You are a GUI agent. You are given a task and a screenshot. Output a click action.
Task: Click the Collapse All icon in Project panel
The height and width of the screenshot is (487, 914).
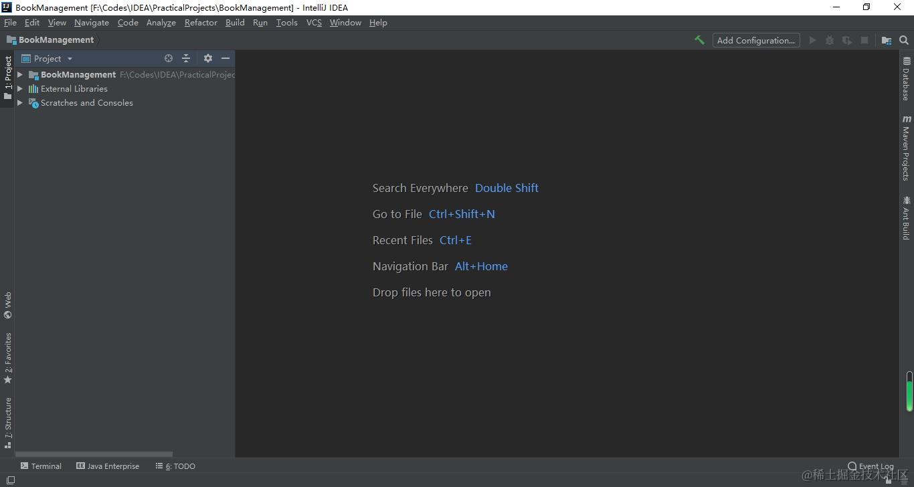(x=186, y=58)
